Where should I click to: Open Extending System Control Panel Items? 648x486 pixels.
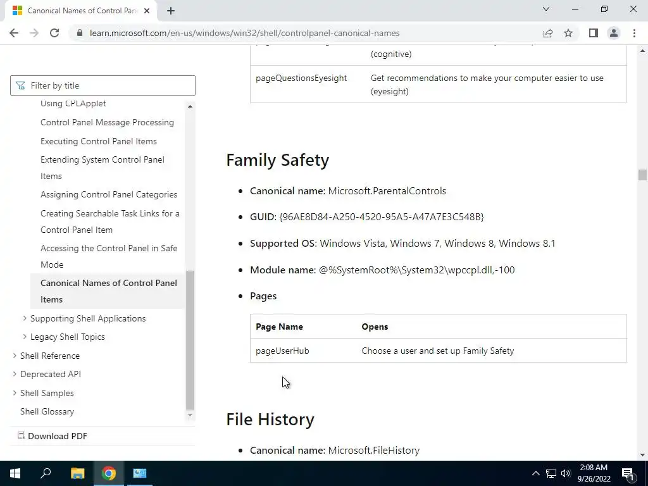click(x=103, y=168)
